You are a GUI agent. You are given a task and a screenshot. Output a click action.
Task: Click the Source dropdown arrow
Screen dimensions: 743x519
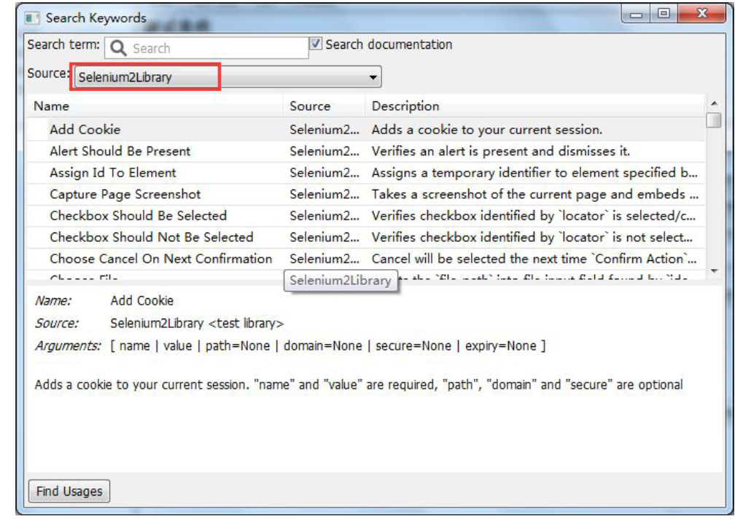point(373,77)
